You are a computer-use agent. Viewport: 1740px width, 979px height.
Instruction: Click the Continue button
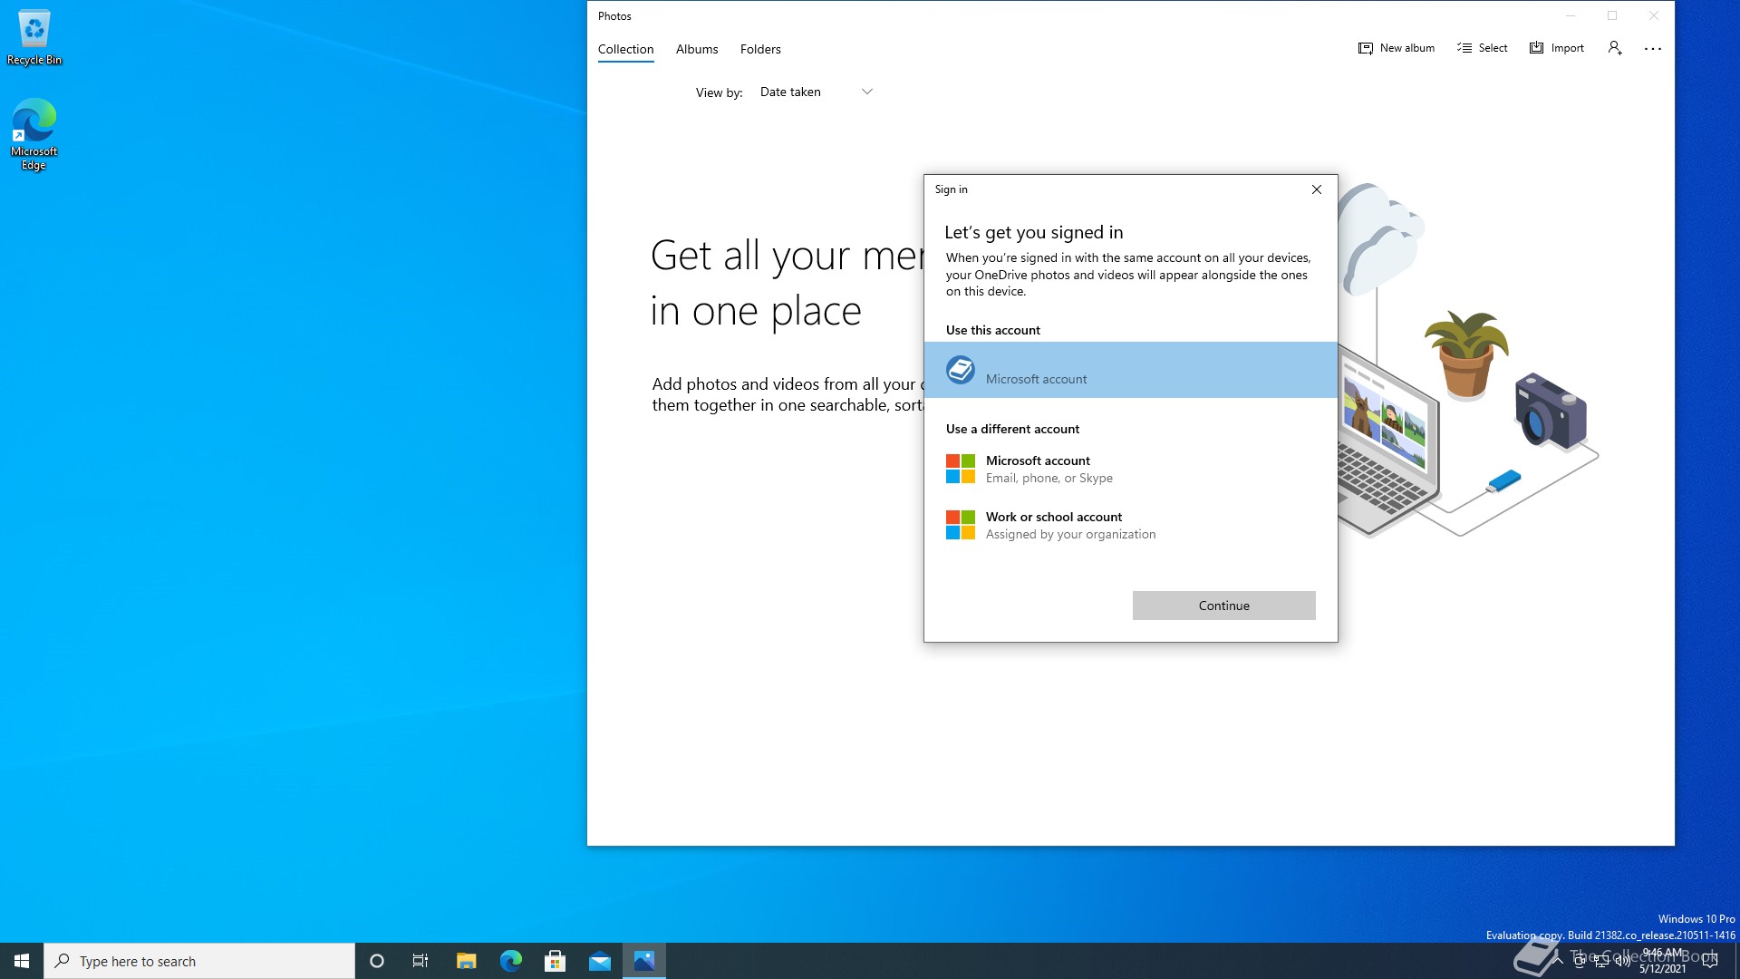tap(1223, 606)
